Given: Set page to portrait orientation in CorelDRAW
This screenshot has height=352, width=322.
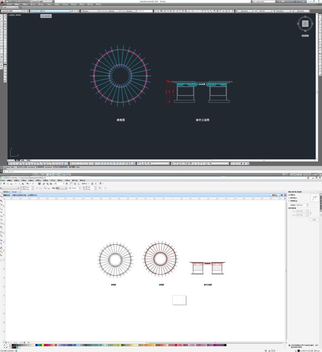Looking at the screenshot, I should (x=37, y=188).
